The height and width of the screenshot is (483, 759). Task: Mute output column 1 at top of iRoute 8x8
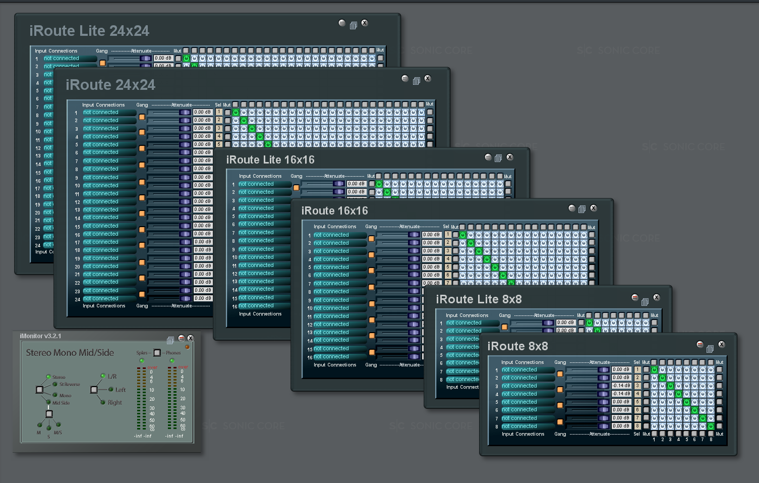click(x=654, y=362)
